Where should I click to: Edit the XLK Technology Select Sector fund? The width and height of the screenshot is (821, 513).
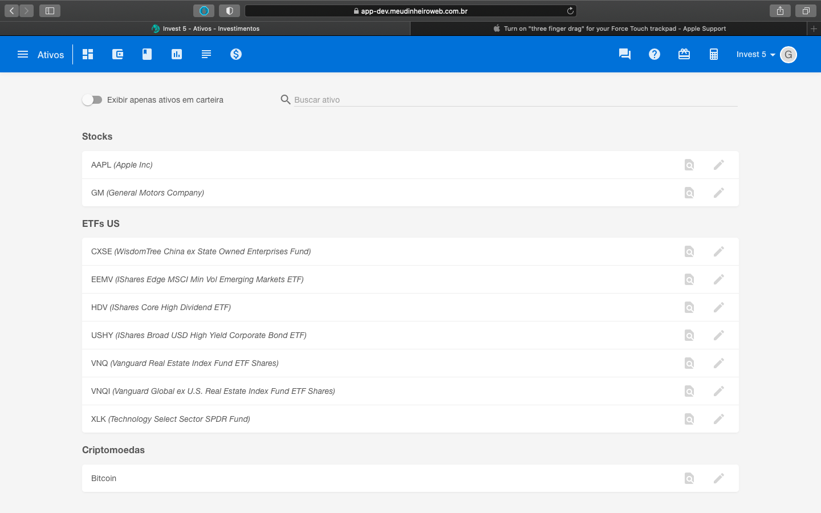pos(719,419)
